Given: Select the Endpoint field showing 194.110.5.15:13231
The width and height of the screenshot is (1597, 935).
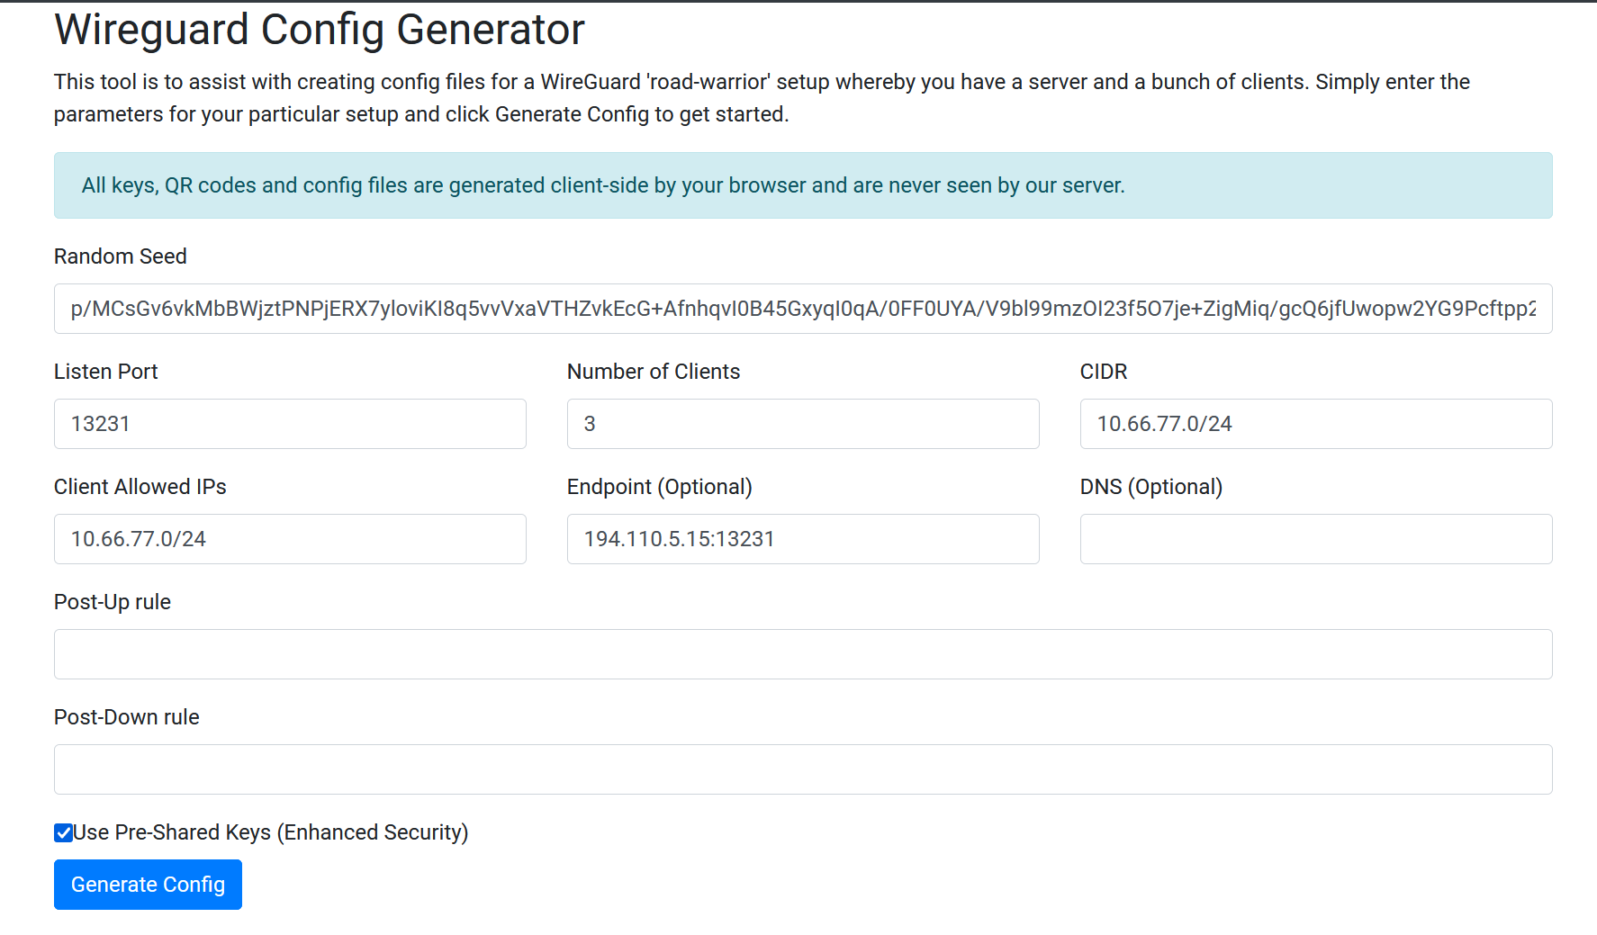Looking at the screenshot, I should point(801,538).
